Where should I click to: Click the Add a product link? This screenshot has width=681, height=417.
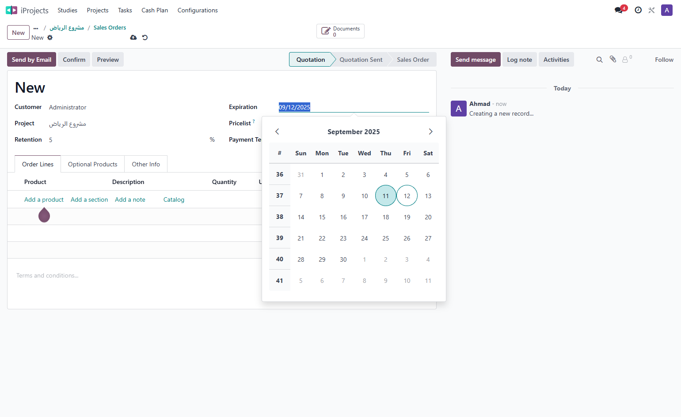[44, 199]
